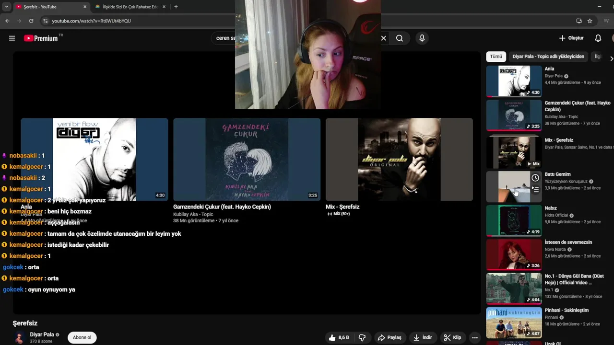The width and height of the screenshot is (614, 345).
Task: Like the video with thumbs up
Action: click(x=339, y=337)
